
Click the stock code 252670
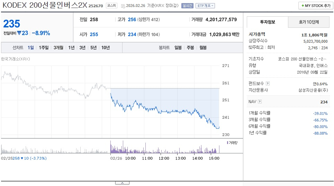pos(96,6)
